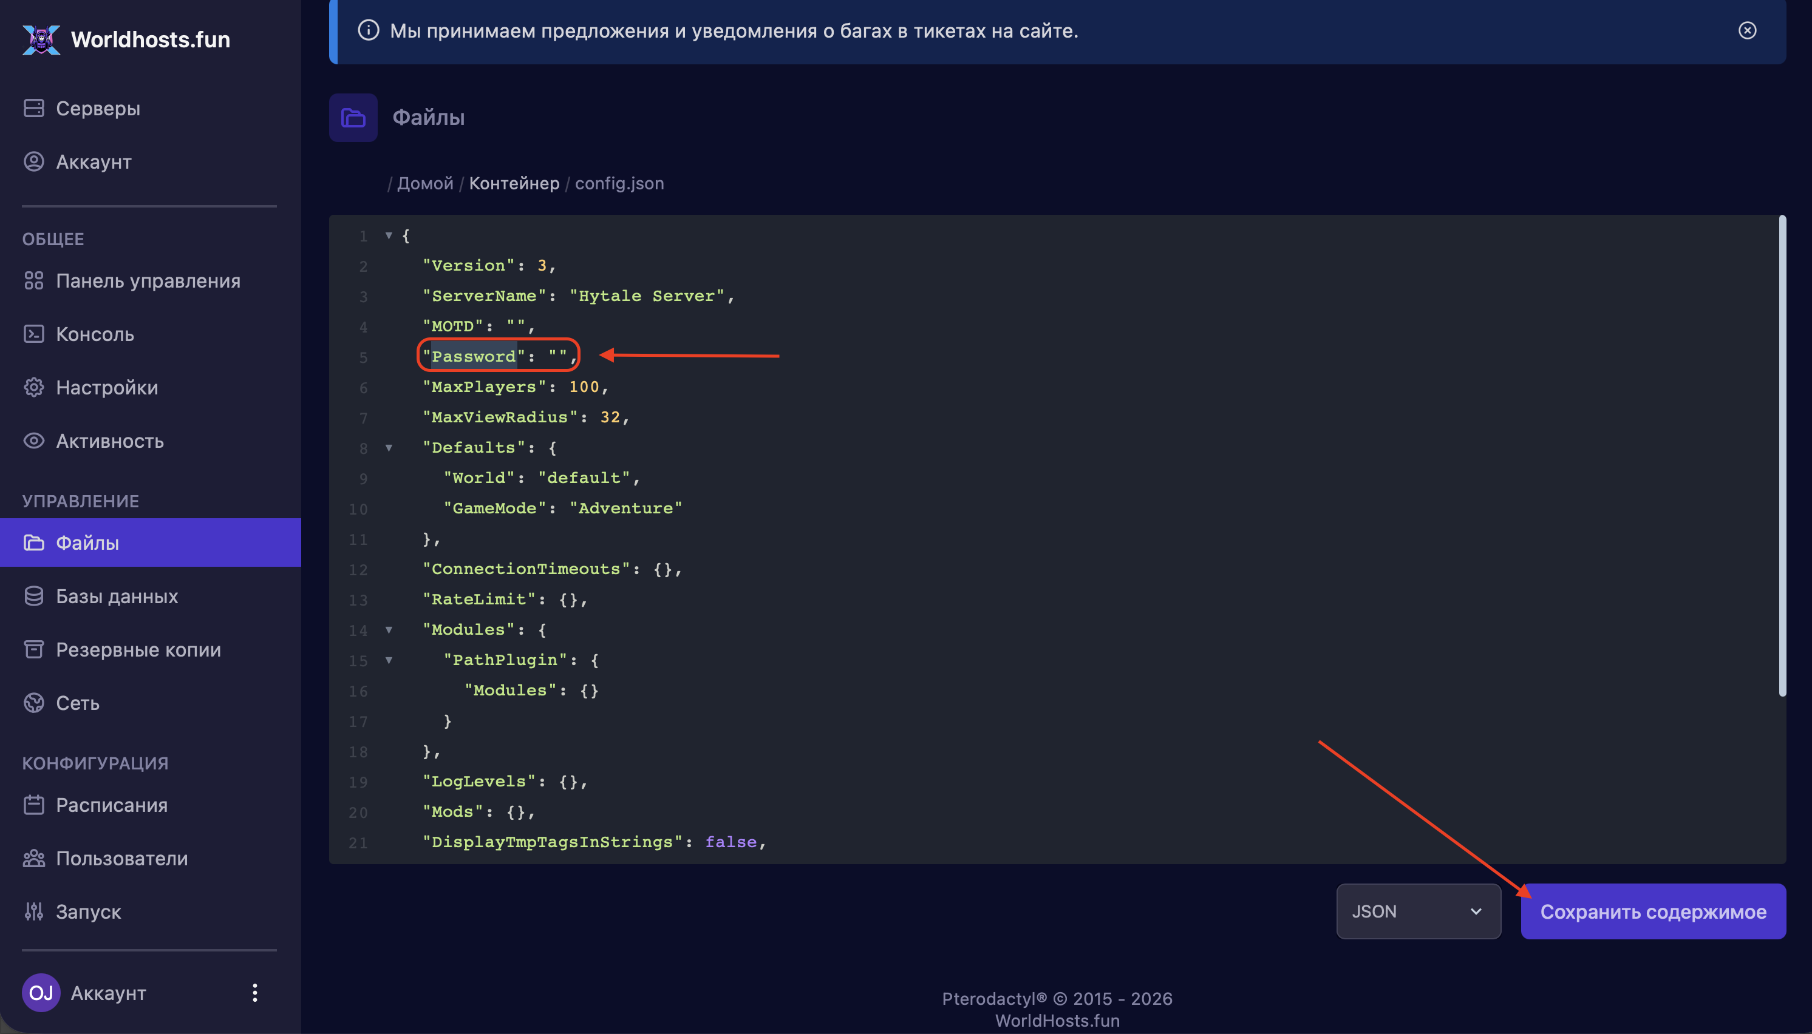This screenshot has height=1034, width=1812.
Task: Click the Worldhosts.fun logo icon
Action: [x=41, y=39]
